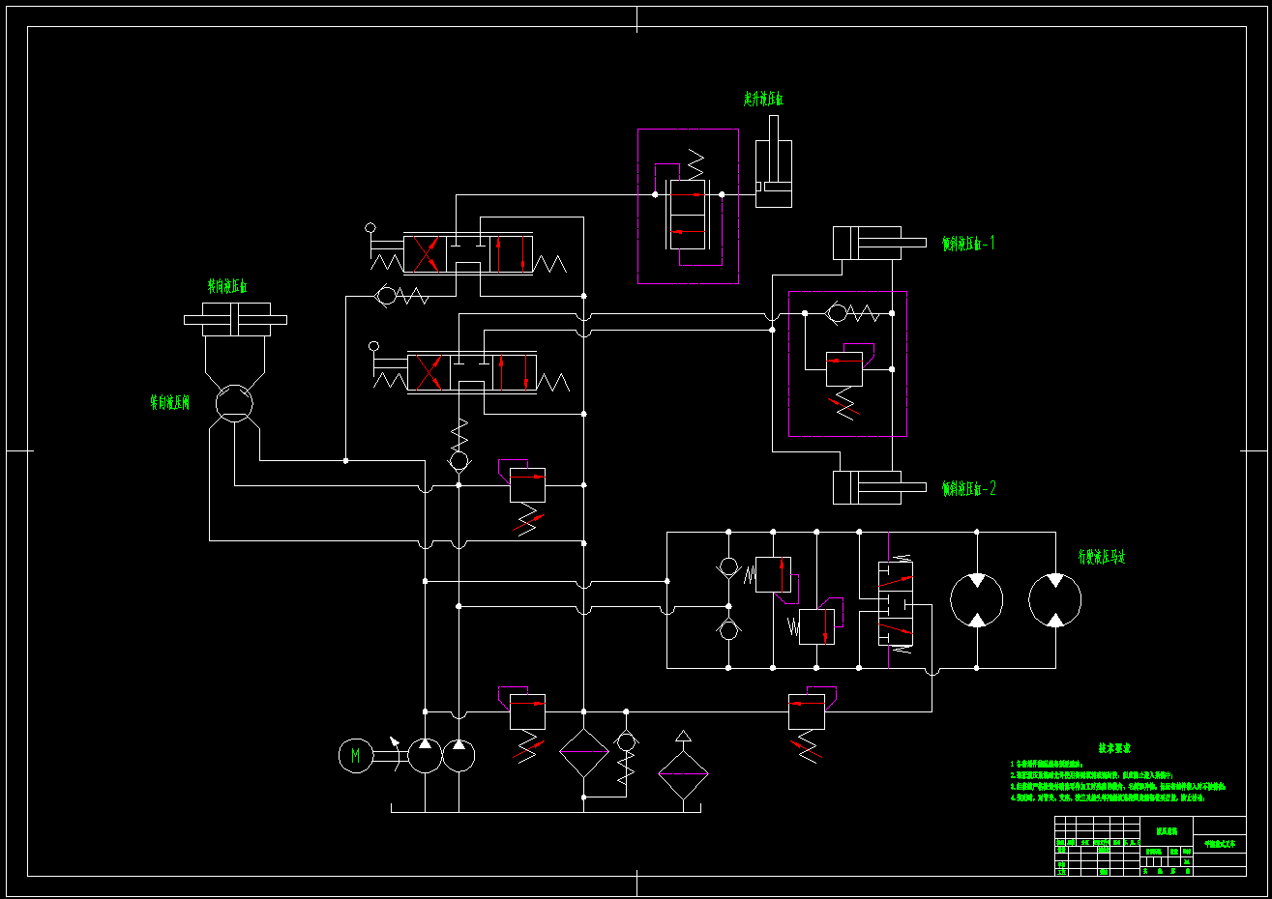Click the upper check valve in the travel circuit
This screenshot has height=899, width=1272.
(728, 565)
